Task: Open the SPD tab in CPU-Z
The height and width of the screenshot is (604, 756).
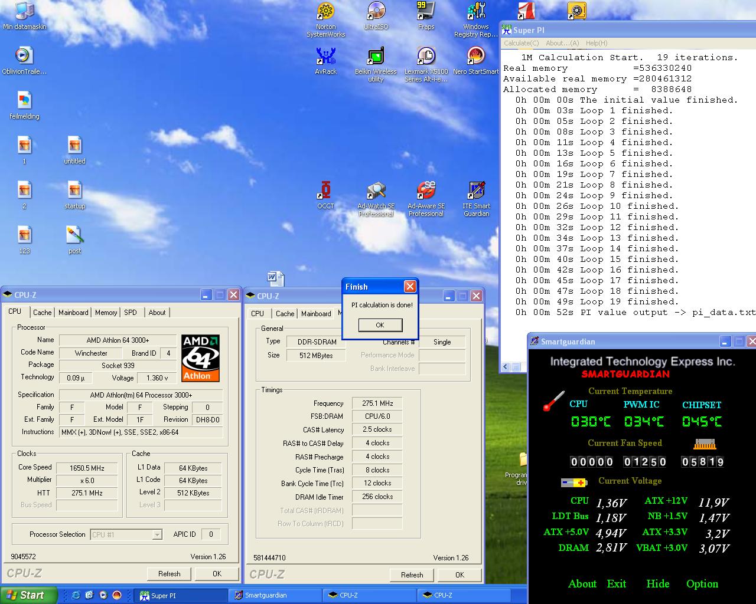Action: coord(131,313)
